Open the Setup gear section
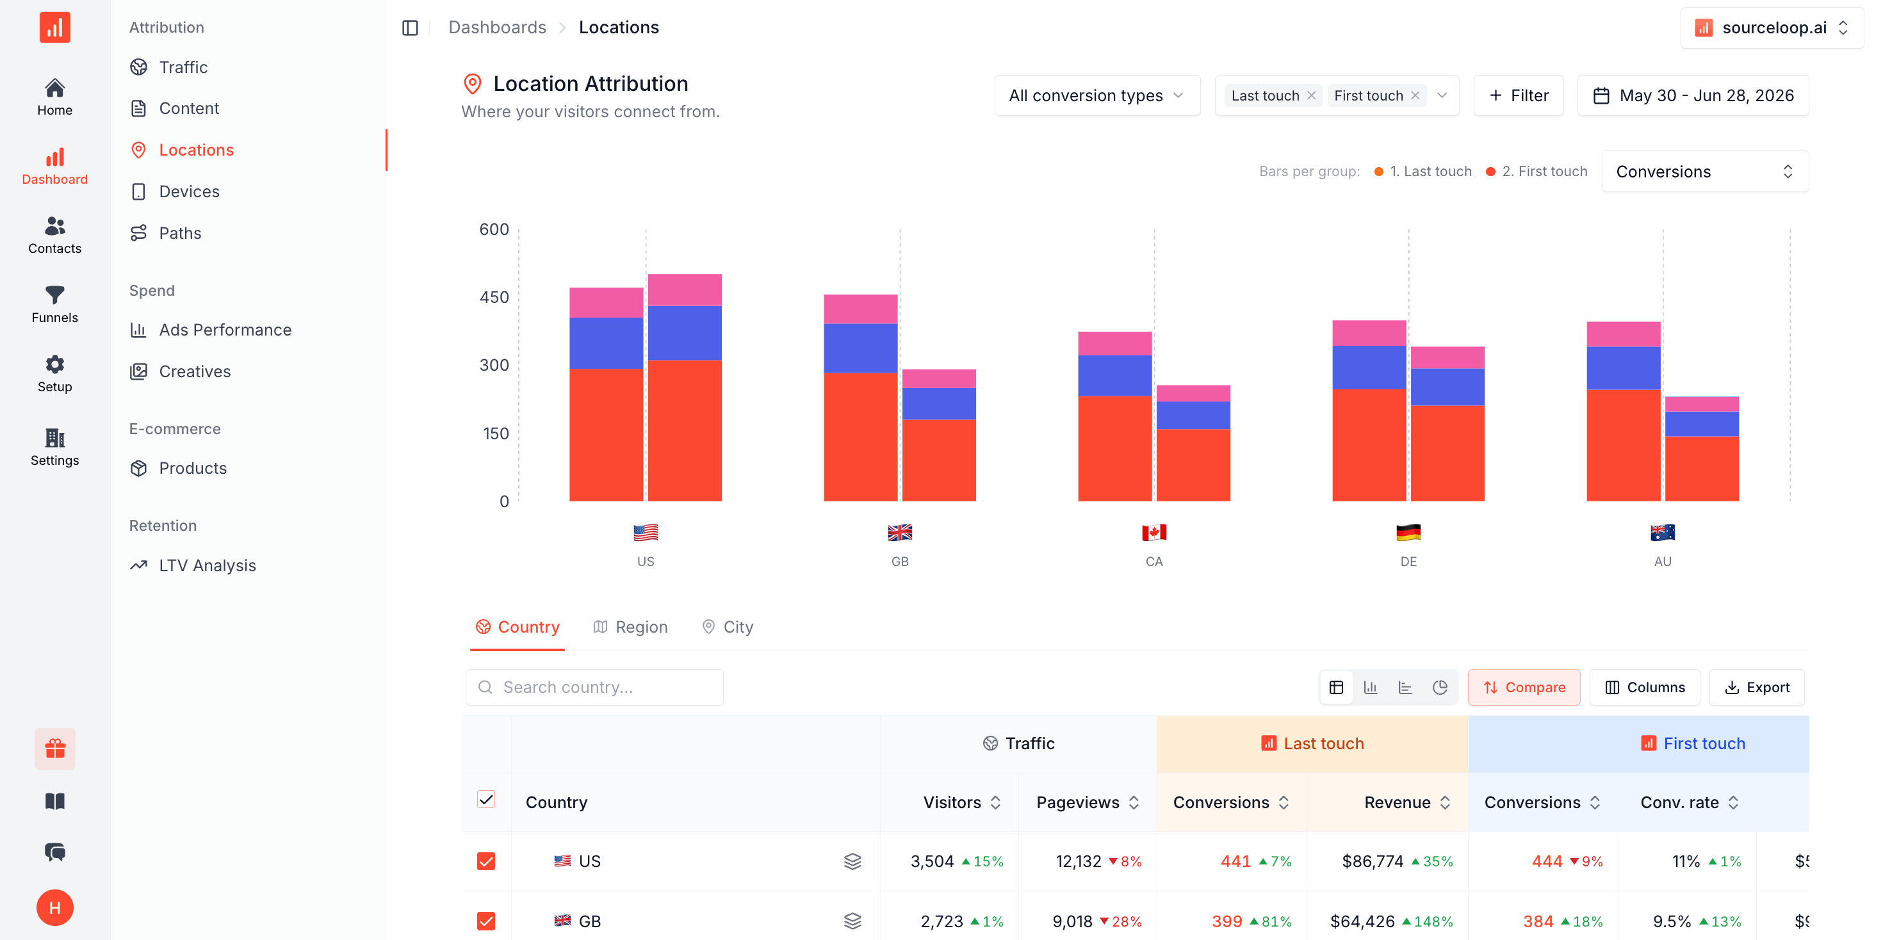This screenshot has height=940, width=1883. [55, 374]
